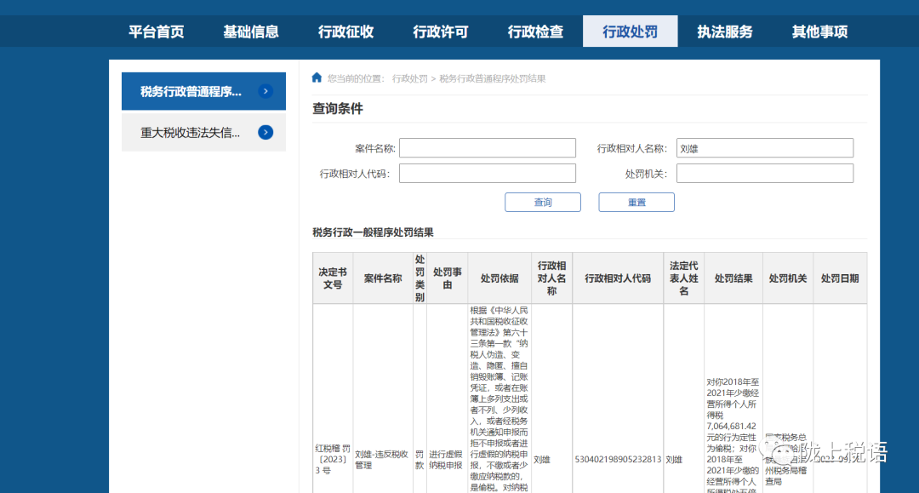Click the 法定代表人姓名 column header

click(x=684, y=278)
